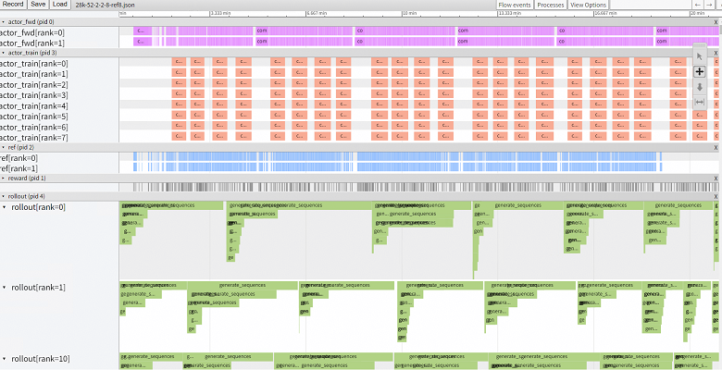Viewport: 722px width, 370px height.
Task: Select the actor_train[rank=5] track label
Action: (34, 117)
